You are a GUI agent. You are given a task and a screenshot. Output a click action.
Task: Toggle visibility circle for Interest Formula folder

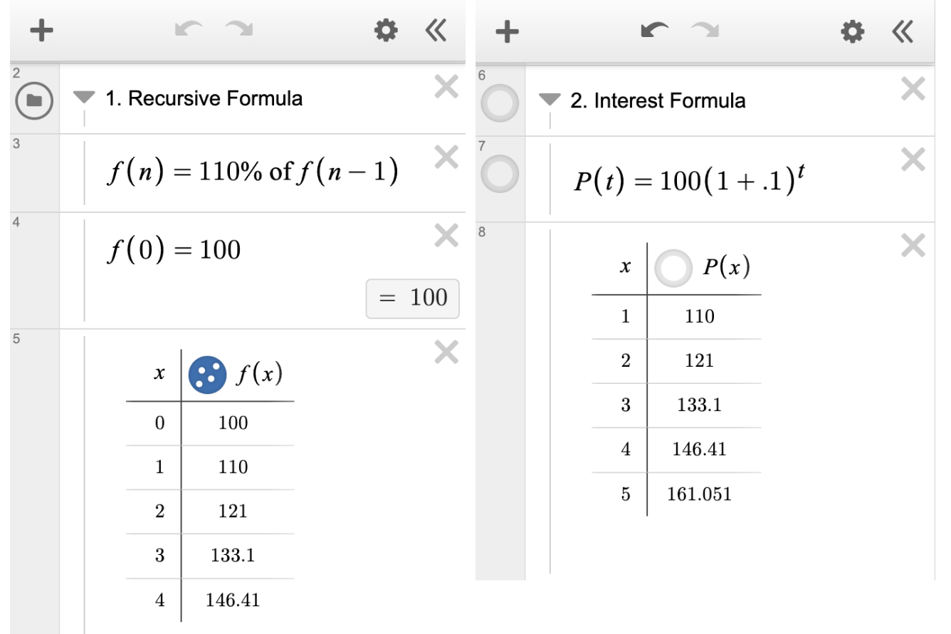point(500,102)
